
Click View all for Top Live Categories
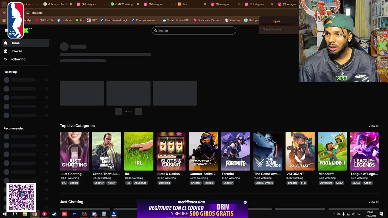373,126
